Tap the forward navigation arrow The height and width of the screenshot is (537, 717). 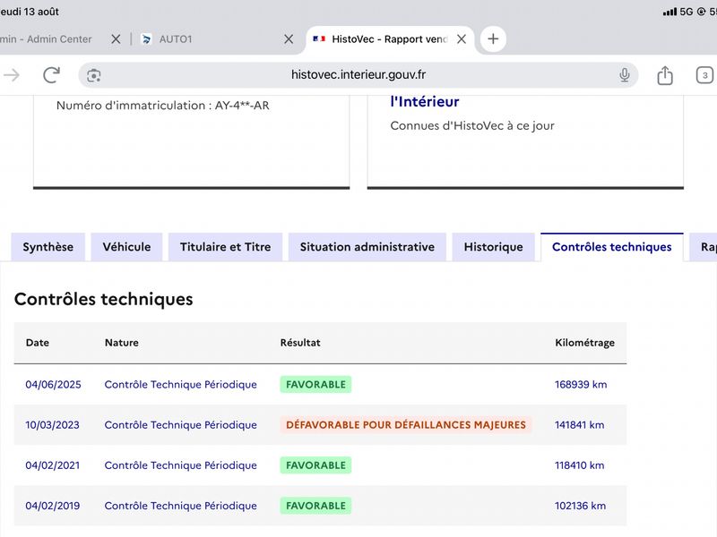12,75
